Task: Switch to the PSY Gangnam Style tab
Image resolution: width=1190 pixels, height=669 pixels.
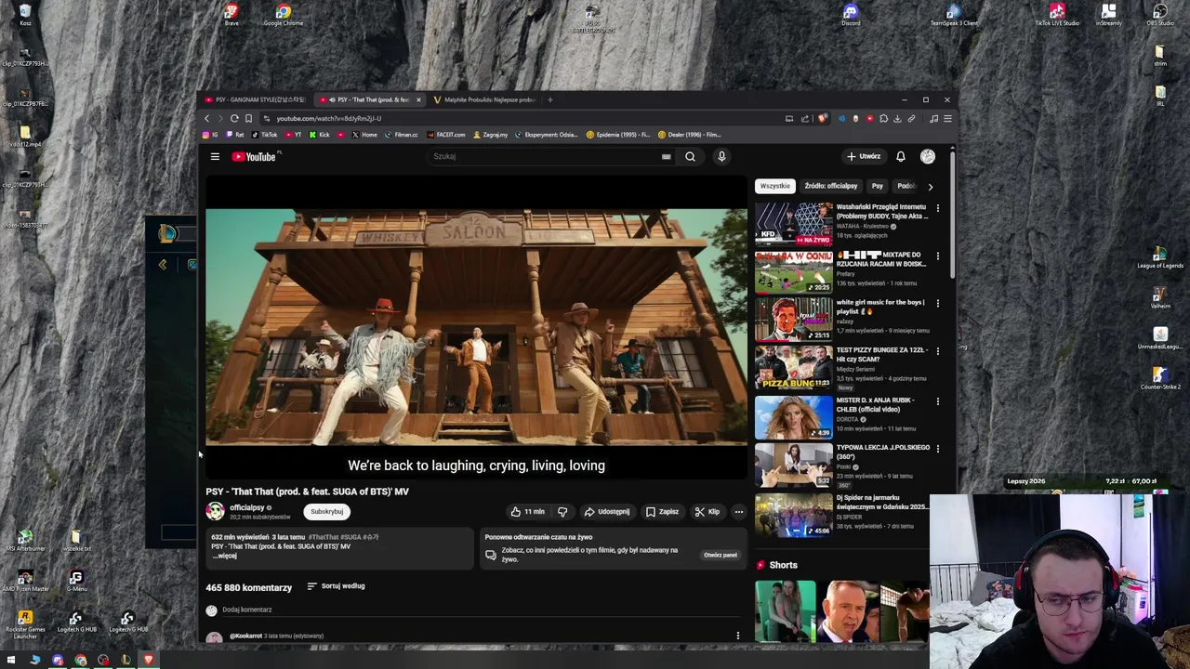Action: point(256,99)
